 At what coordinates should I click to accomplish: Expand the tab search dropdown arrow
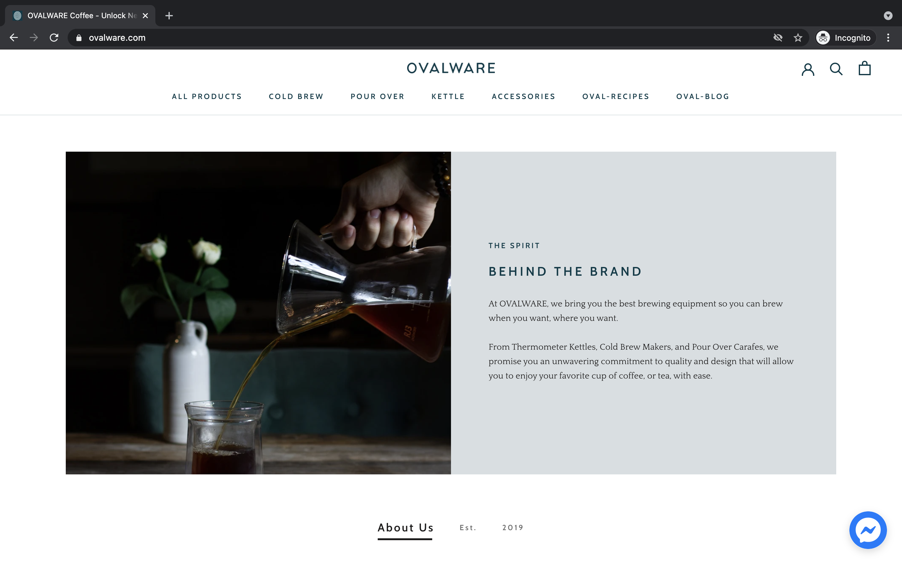(888, 16)
